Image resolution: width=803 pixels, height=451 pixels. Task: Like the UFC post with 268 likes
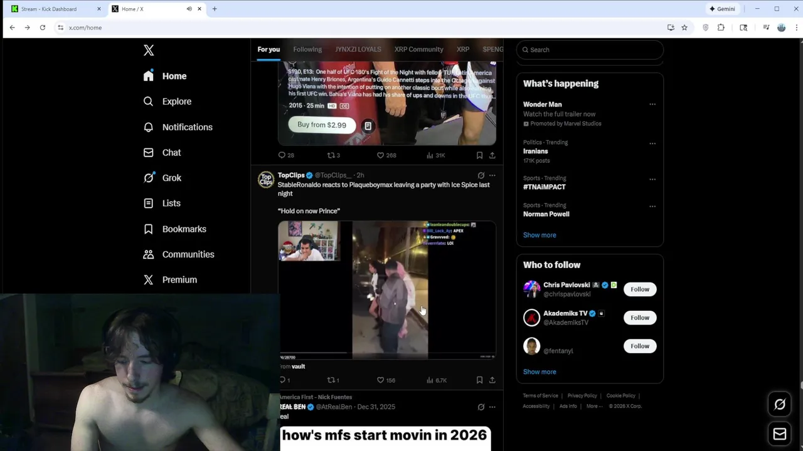pyautogui.click(x=386, y=155)
